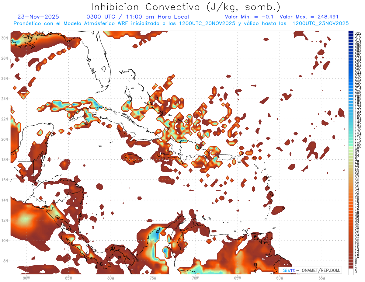Click the colorbar value "322"
The width and height of the screenshot is (365, 282).
pyautogui.click(x=358, y=33)
